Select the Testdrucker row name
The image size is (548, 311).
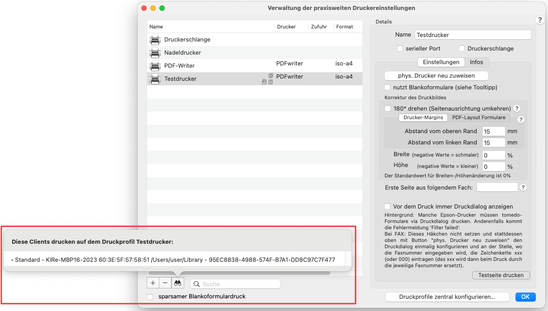coord(181,79)
